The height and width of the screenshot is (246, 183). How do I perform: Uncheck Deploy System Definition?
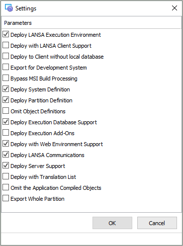[6, 89]
